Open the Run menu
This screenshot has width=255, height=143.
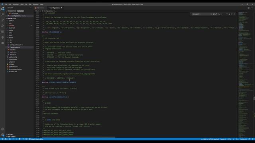coord(30,4)
